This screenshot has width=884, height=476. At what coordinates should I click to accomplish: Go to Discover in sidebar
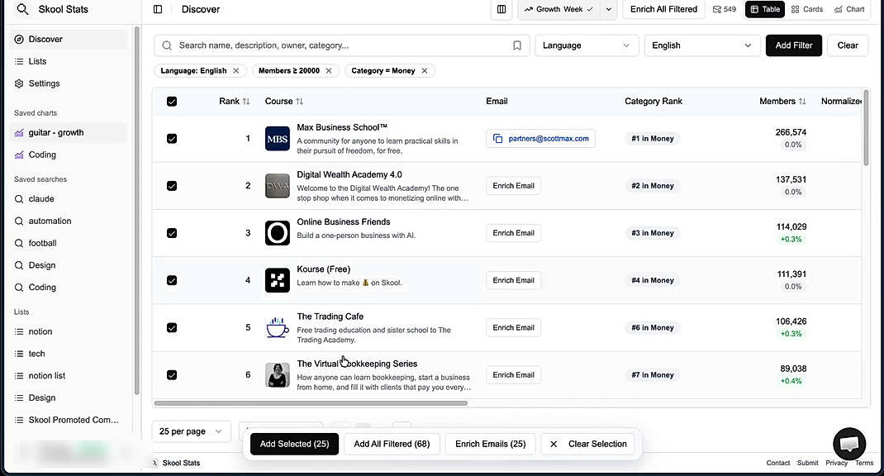tap(69, 39)
